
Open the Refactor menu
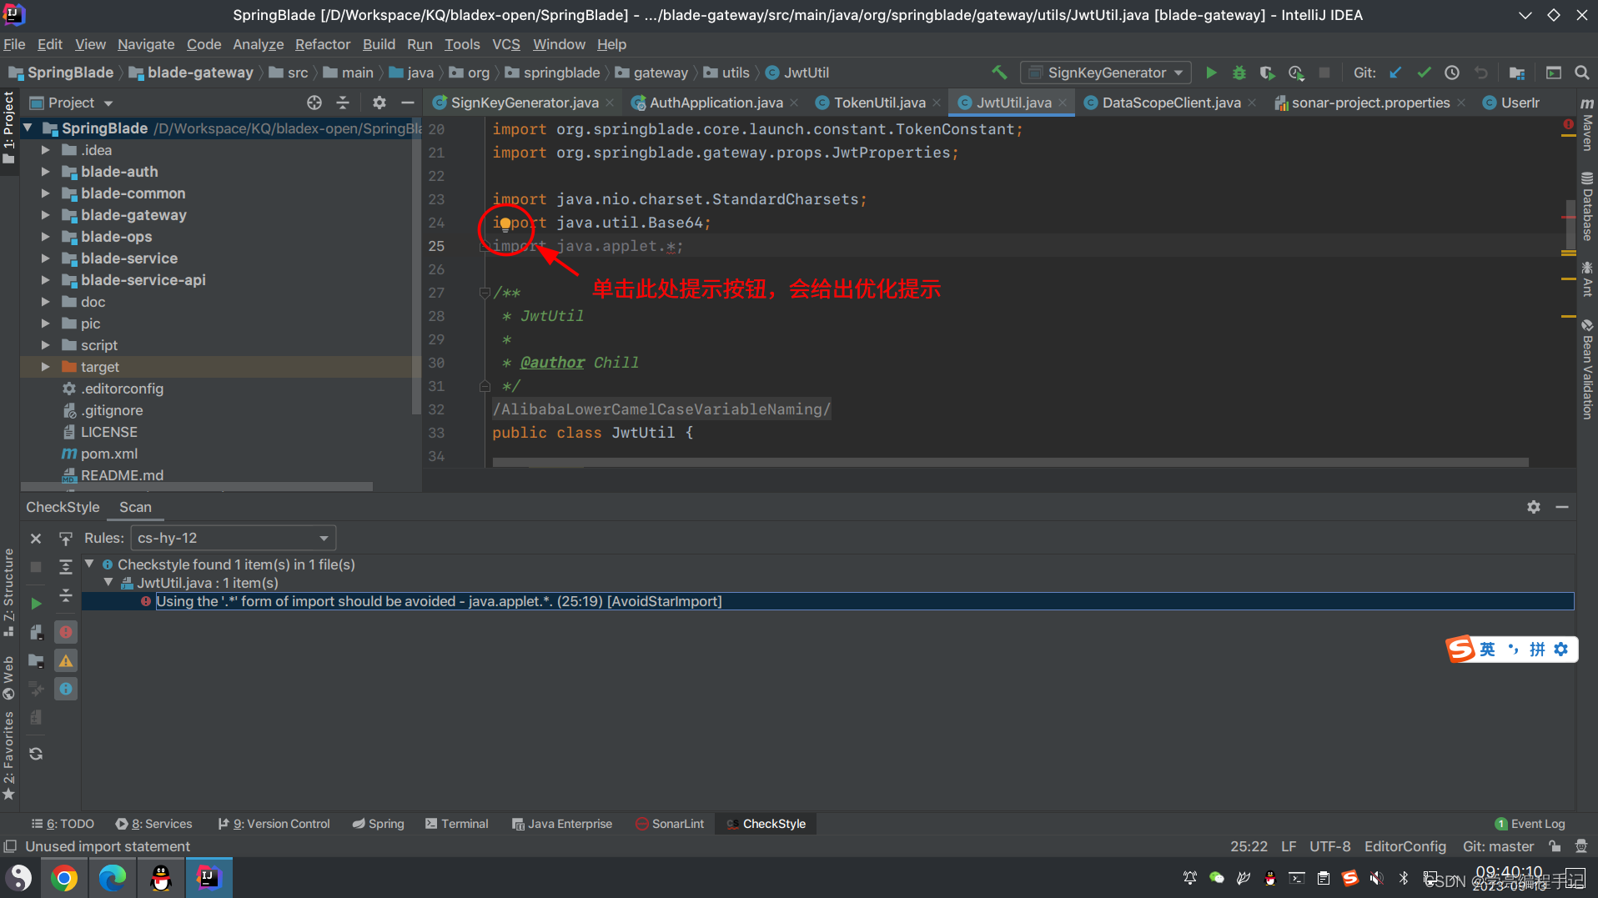(322, 44)
